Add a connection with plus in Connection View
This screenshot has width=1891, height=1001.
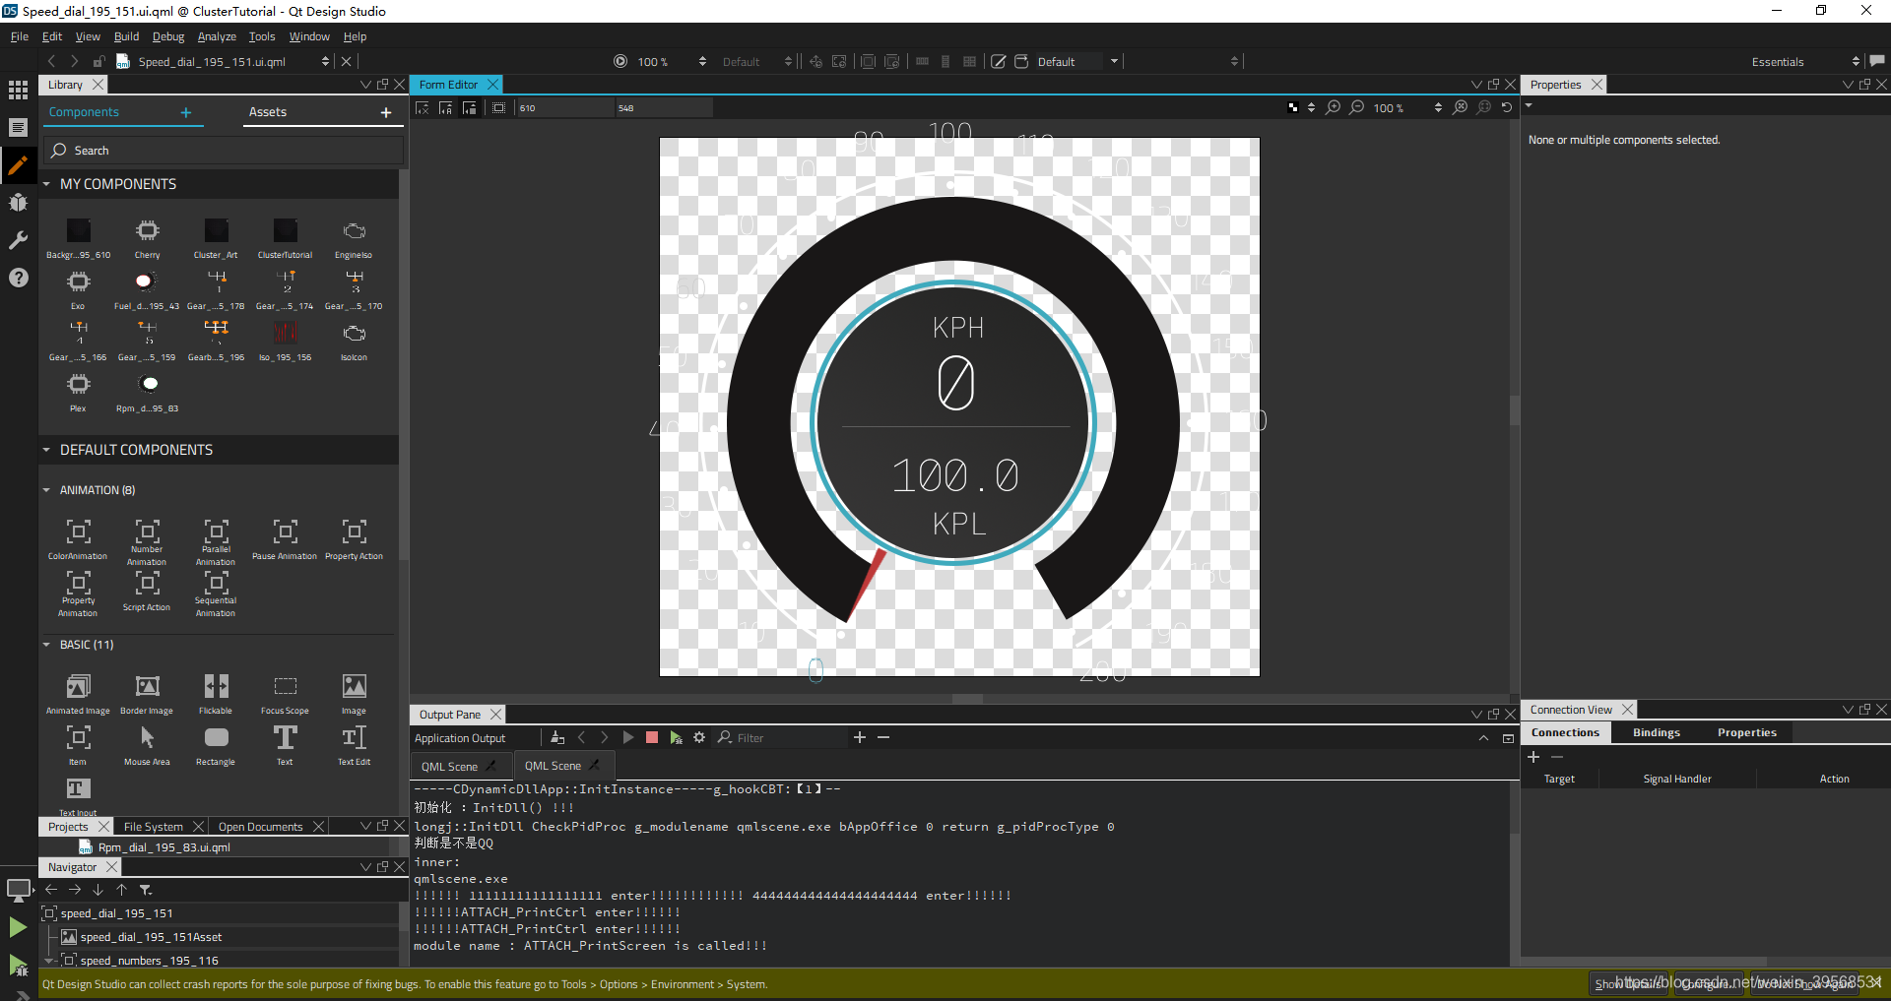pyautogui.click(x=1533, y=757)
